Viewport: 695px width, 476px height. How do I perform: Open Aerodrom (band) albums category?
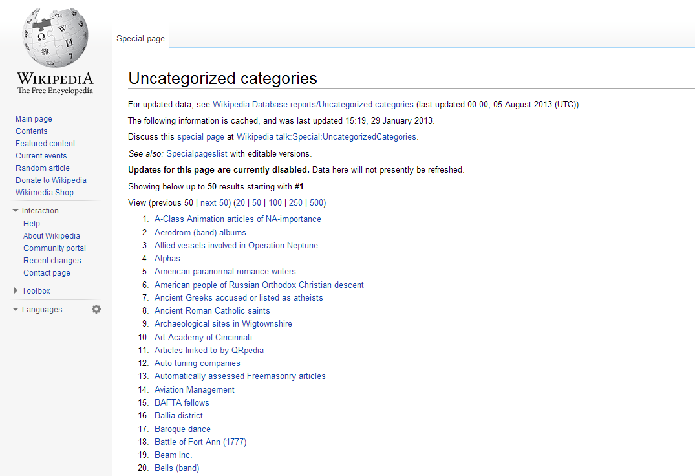pos(200,232)
